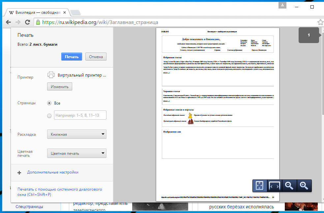The width and height of the screenshot is (324, 213).
Task: Zoom in on the print preview with the magnifier
Action: (304, 186)
